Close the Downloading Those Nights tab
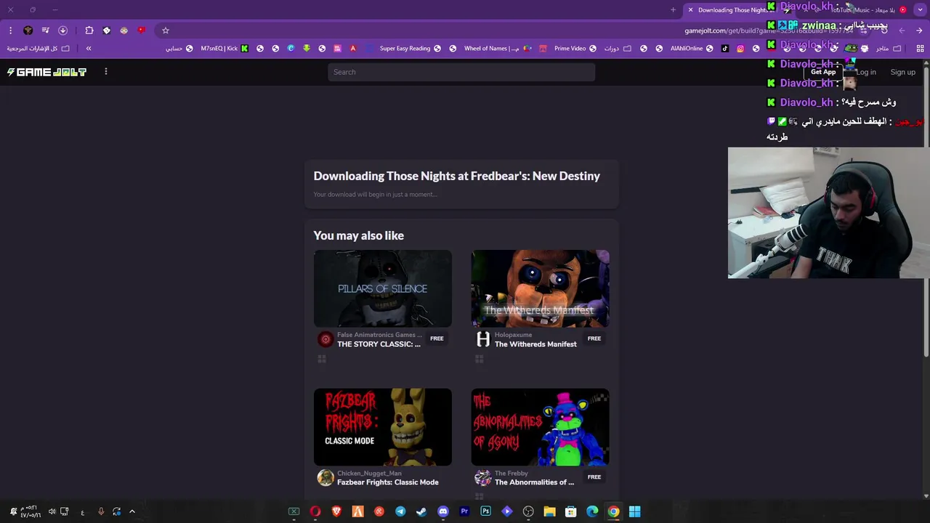This screenshot has width=930, height=523. [x=690, y=10]
